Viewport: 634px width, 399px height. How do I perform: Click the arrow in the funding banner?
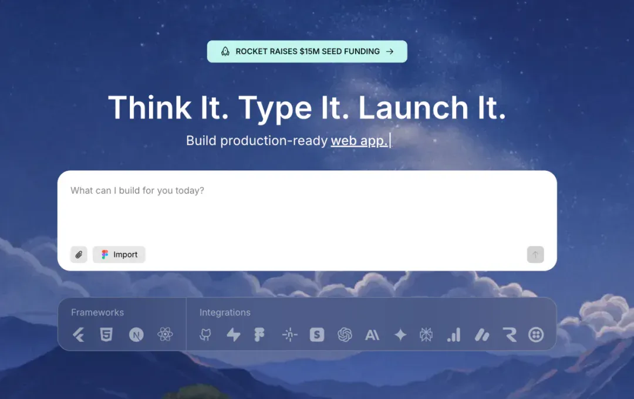click(390, 51)
